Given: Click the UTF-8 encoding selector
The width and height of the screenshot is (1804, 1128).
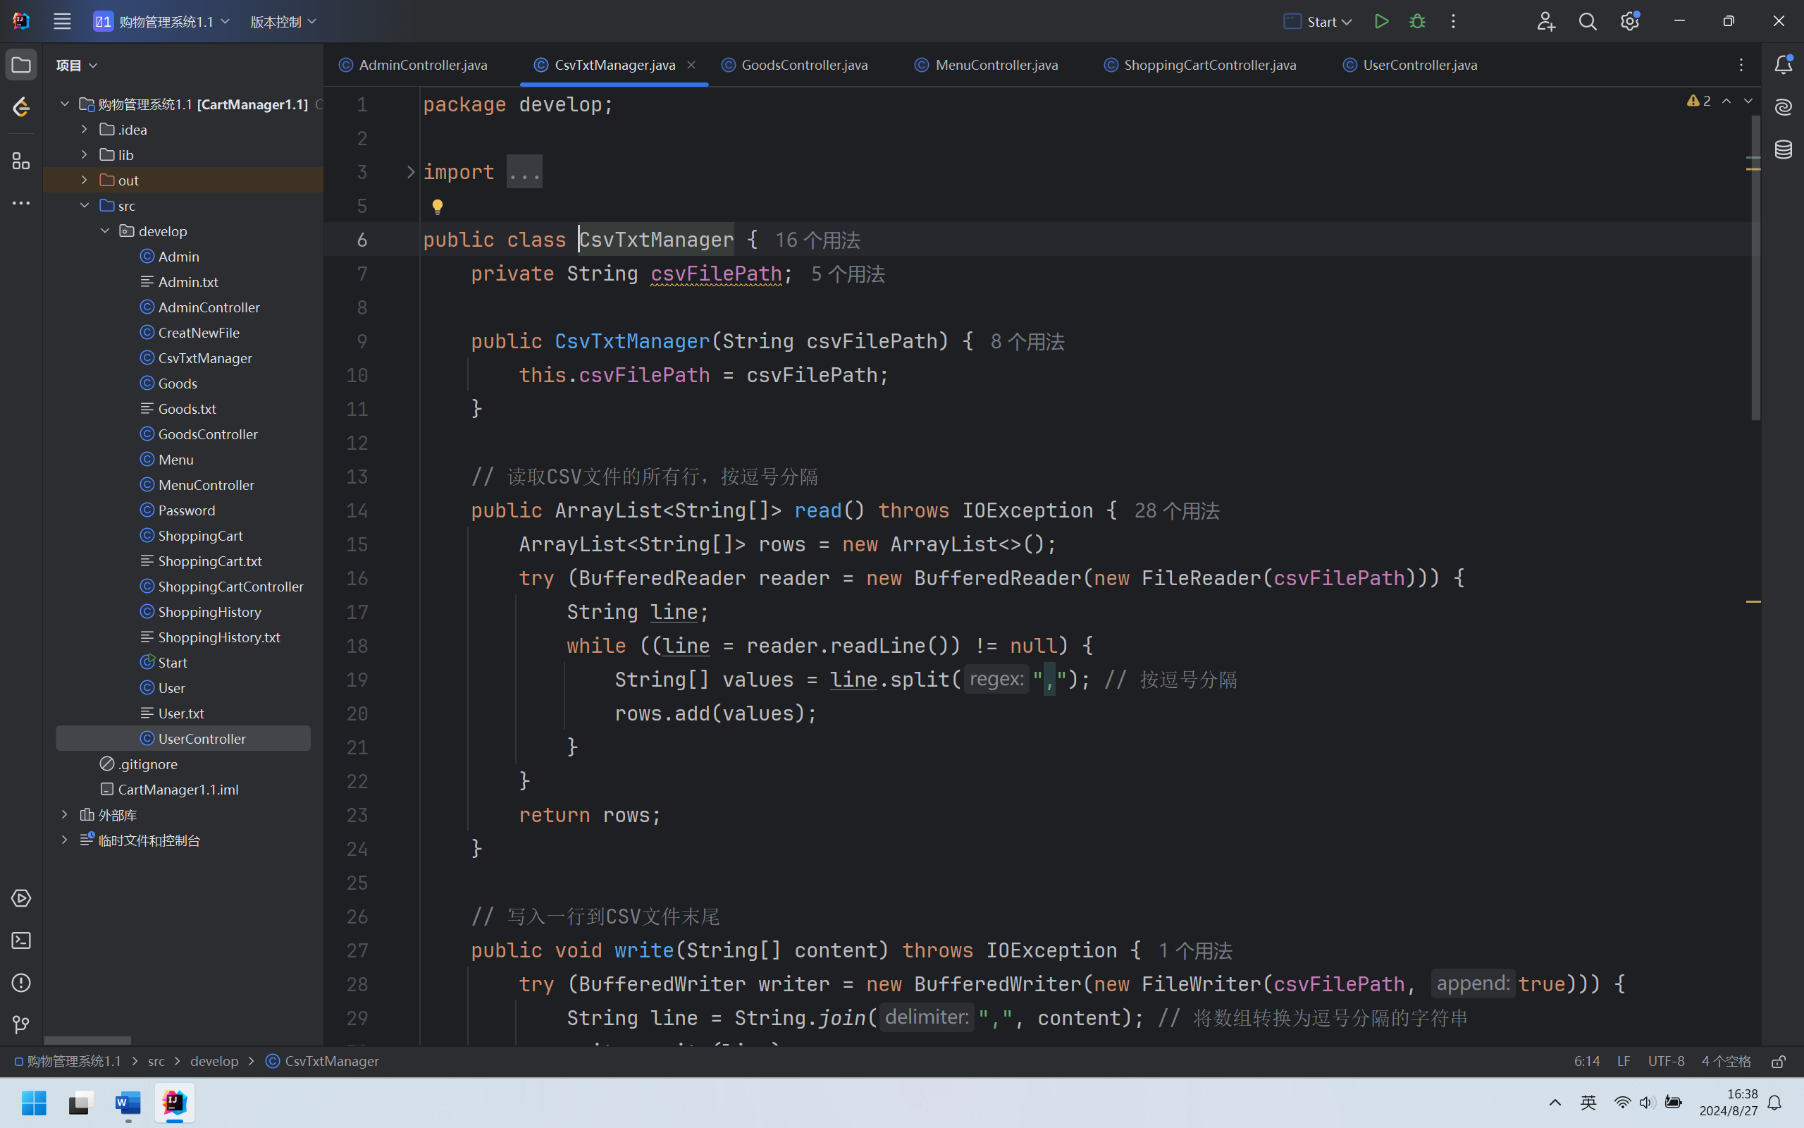Looking at the screenshot, I should click(1665, 1061).
